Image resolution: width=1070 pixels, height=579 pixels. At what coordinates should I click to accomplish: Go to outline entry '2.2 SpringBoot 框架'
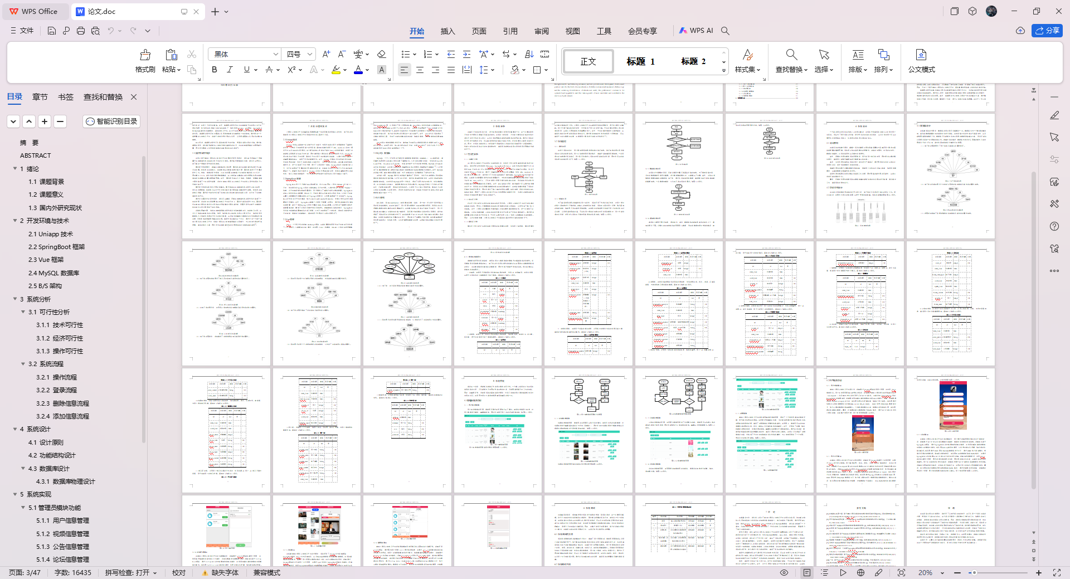56,247
